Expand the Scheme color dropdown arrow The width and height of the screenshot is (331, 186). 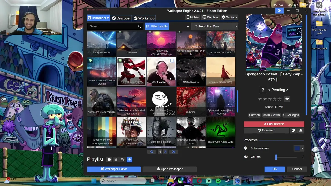[302, 148]
